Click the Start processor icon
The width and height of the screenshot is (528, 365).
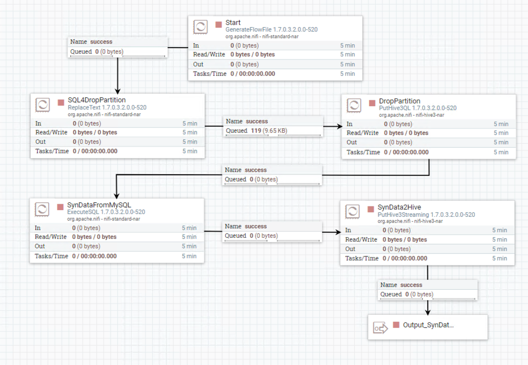click(201, 27)
